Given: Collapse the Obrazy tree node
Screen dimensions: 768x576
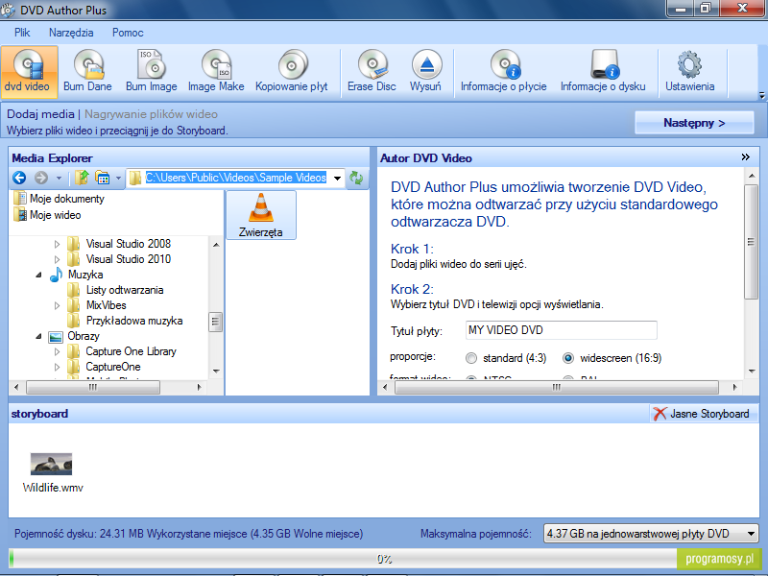Looking at the screenshot, I should click(x=38, y=337).
